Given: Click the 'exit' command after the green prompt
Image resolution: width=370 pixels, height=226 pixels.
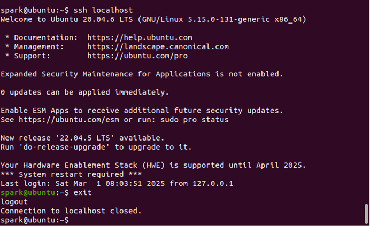Looking at the screenshot, I should click(x=82, y=192).
